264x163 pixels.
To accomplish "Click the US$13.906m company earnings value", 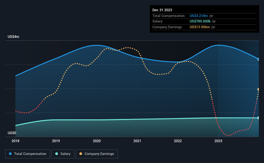I will (x=200, y=27).
